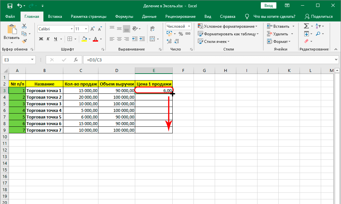The height and width of the screenshot is (204, 341).
Task: Switch to the Формулы ribbon tab
Action: tap(124, 17)
